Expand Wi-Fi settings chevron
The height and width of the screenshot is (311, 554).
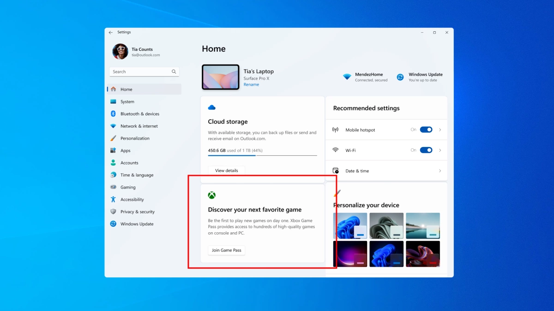click(440, 150)
